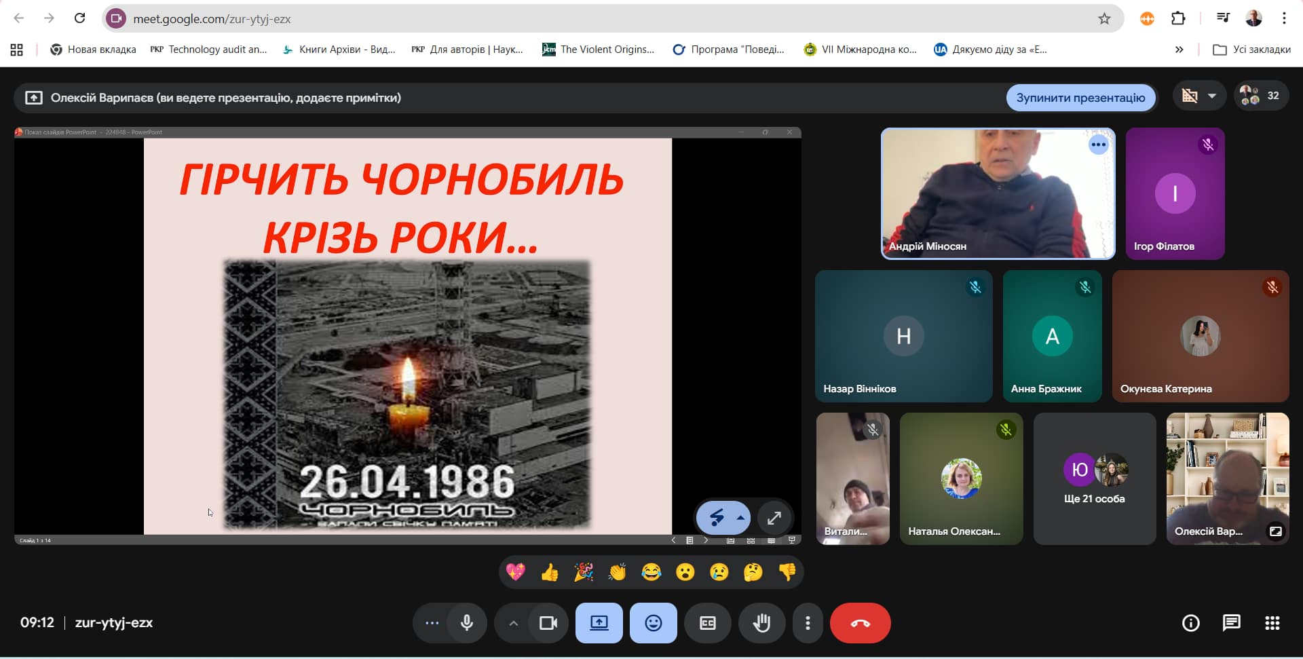Send the clapping hands reaction
This screenshot has height=659, width=1303.
point(617,573)
